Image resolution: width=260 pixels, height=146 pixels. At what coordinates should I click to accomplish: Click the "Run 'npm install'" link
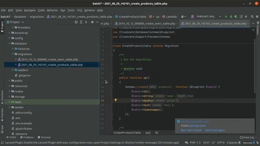click(x=191, y=130)
